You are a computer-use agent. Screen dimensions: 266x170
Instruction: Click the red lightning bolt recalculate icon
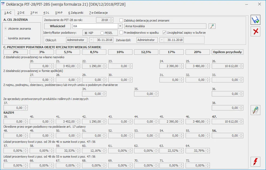pyautogui.click(x=255, y=162)
